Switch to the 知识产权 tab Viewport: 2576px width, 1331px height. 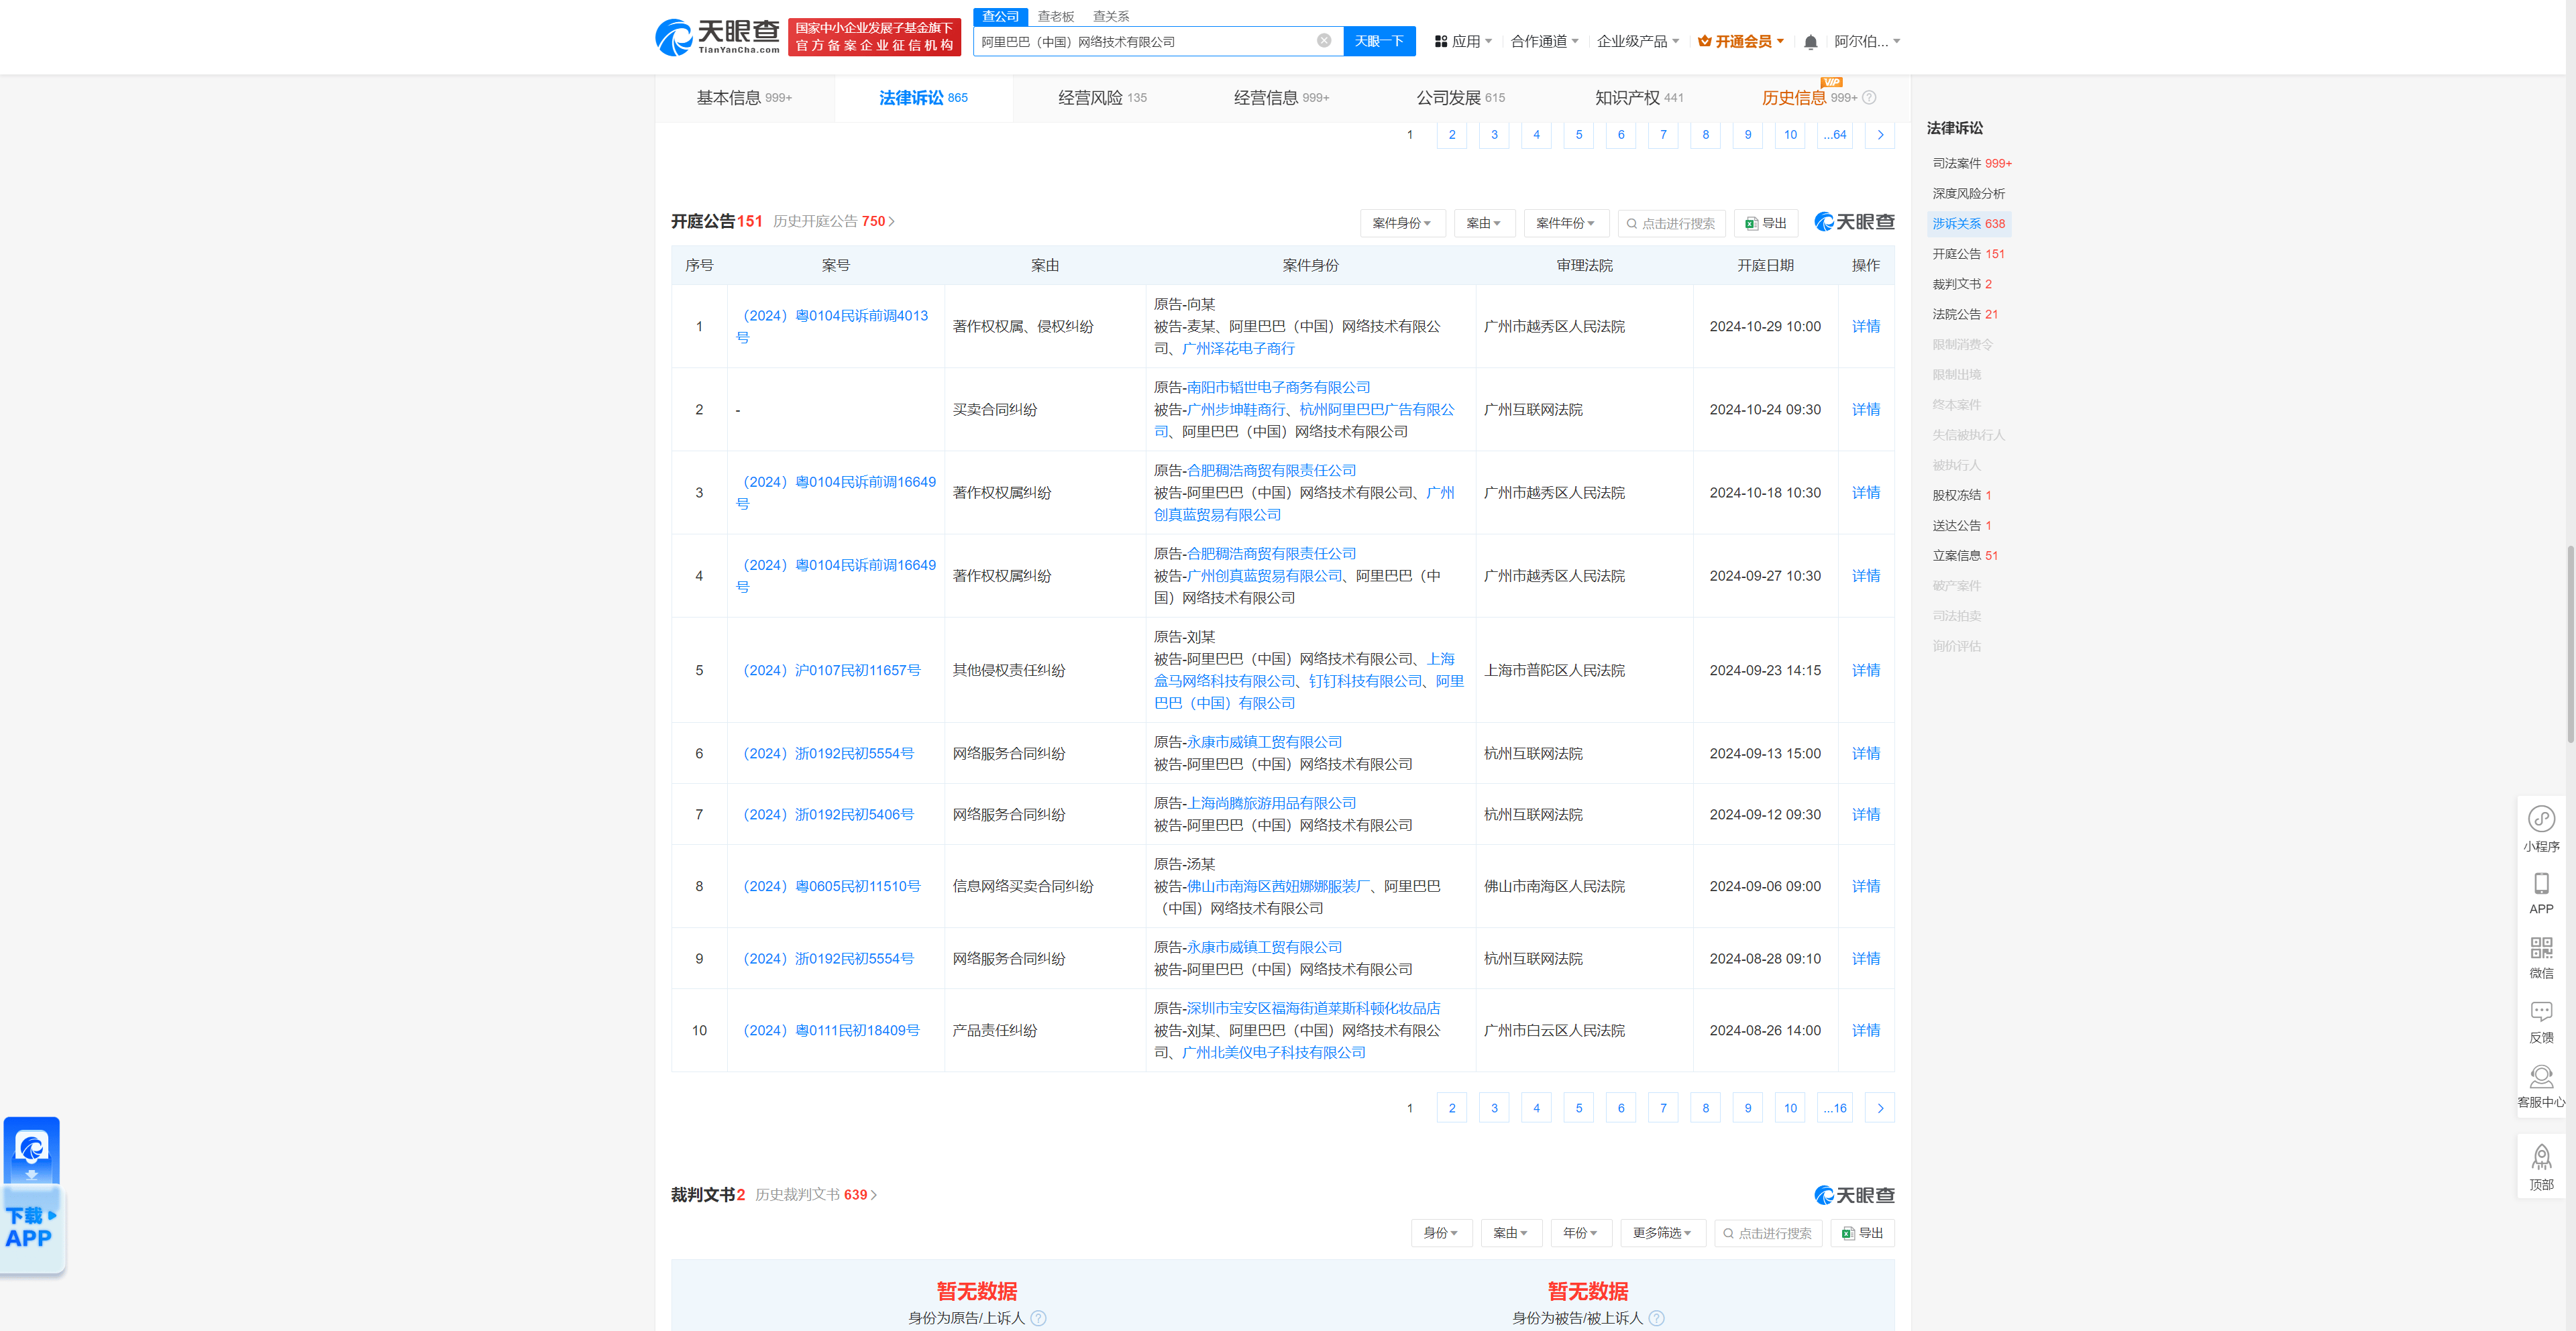pos(1639,98)
